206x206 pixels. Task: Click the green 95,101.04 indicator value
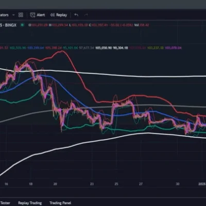tap(71, 48)
